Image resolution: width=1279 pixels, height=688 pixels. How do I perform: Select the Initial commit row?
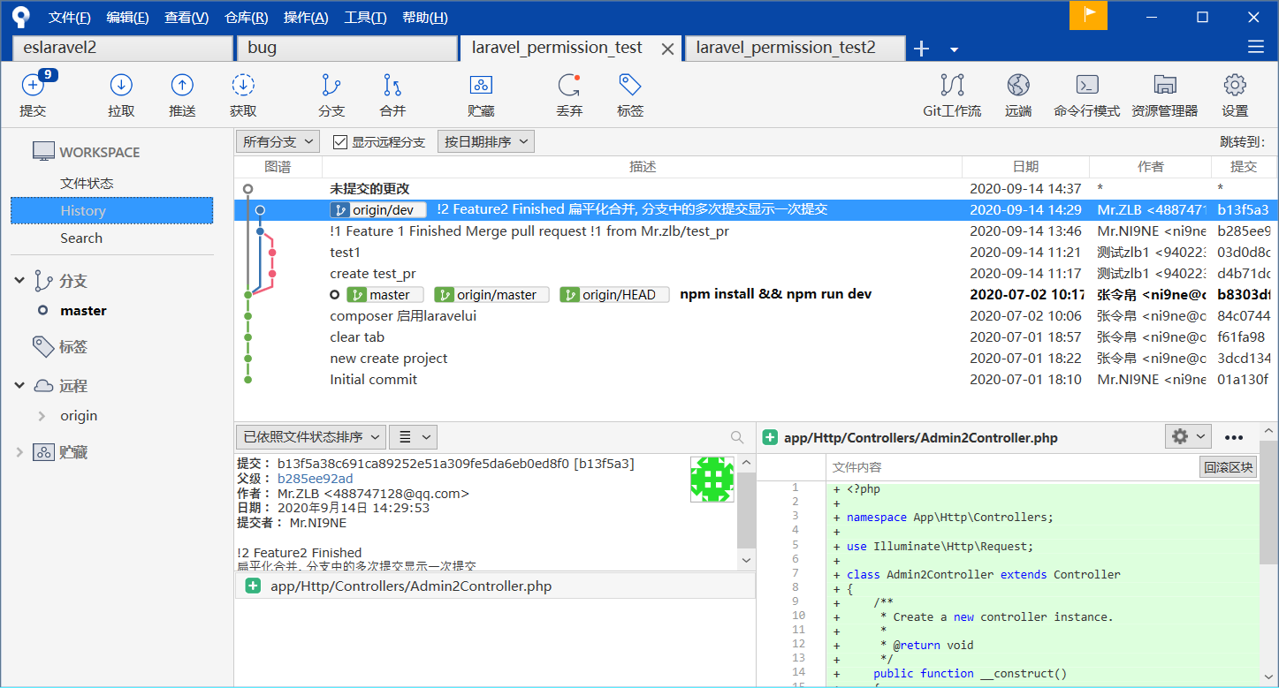click(x=373, y=380)
